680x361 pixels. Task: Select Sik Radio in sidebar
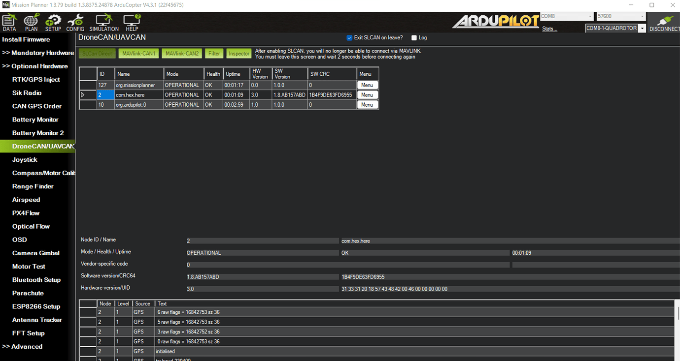[x=27, y=92]
